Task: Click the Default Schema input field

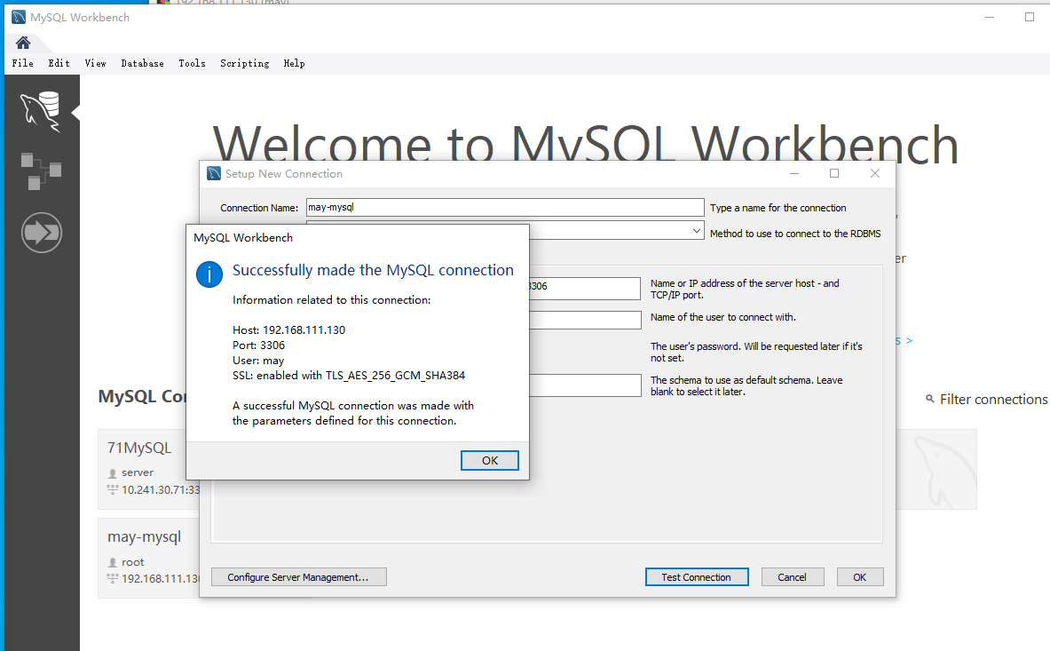Action: [x=585, y=385]
